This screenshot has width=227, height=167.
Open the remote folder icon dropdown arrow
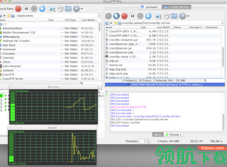(x=111, y=23)
